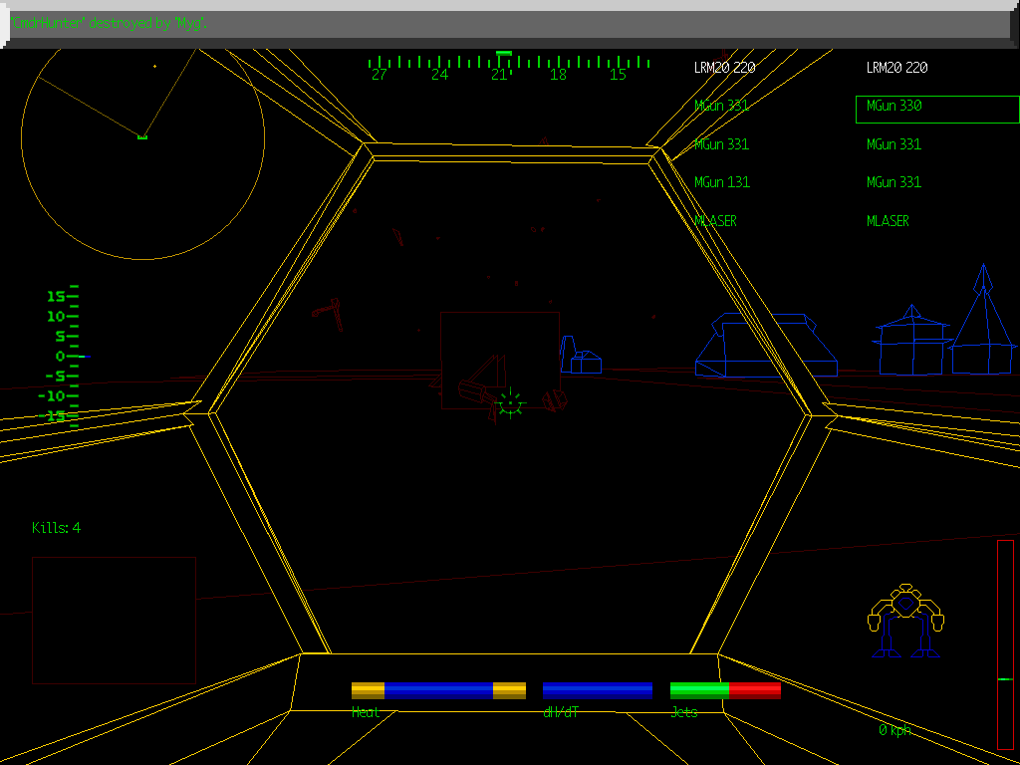Select the left column MLASER weapon
Viewport: 1020px width, 765px height.
[x=715, y=221]
